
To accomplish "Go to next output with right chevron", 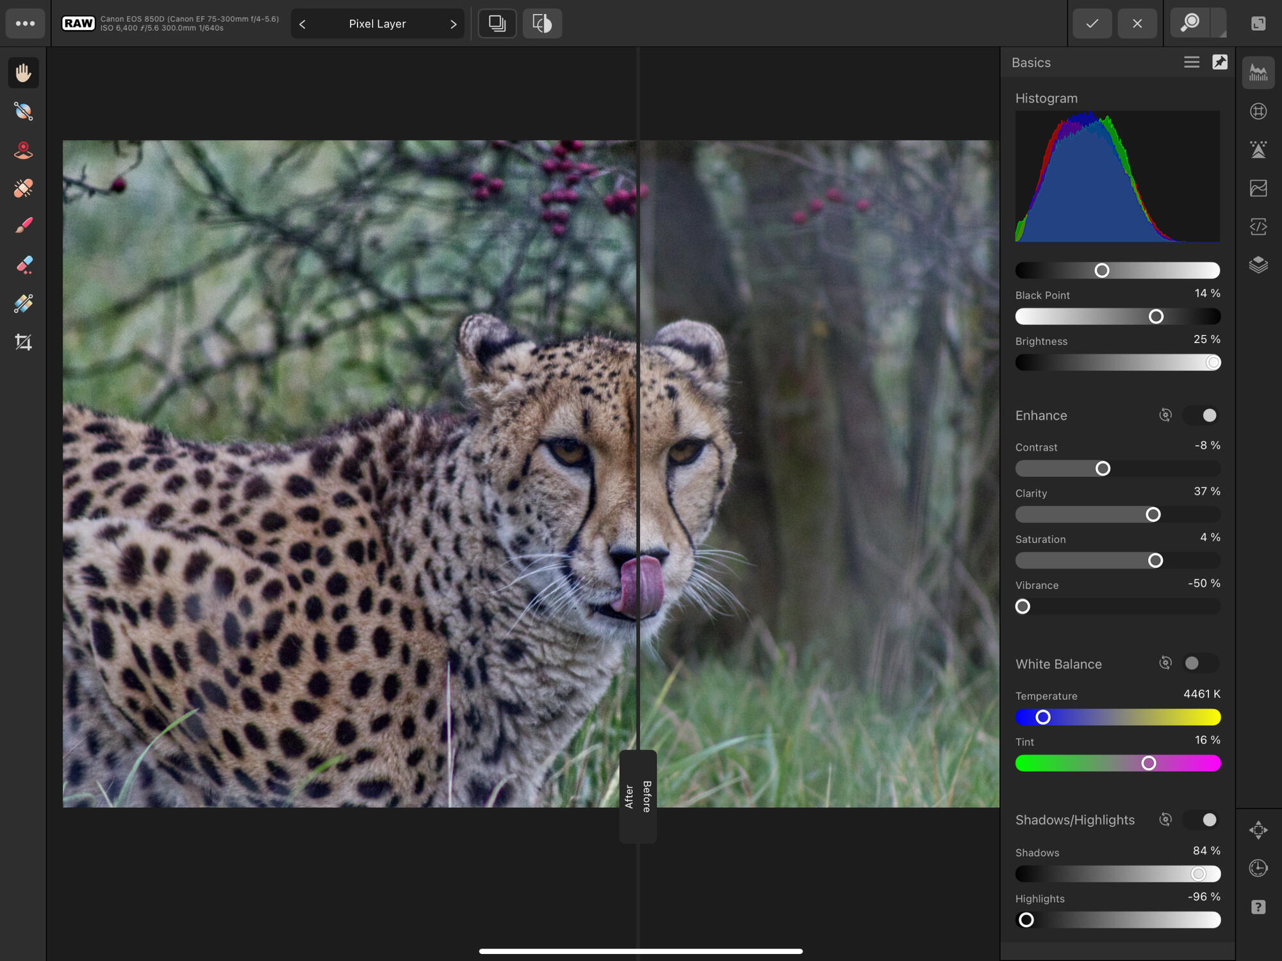I will pyautogui.click(x=454, y=24).
